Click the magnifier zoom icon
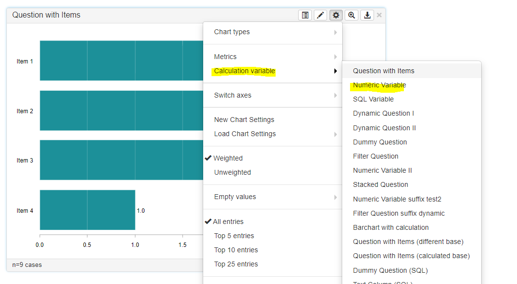 coord(352,15)
